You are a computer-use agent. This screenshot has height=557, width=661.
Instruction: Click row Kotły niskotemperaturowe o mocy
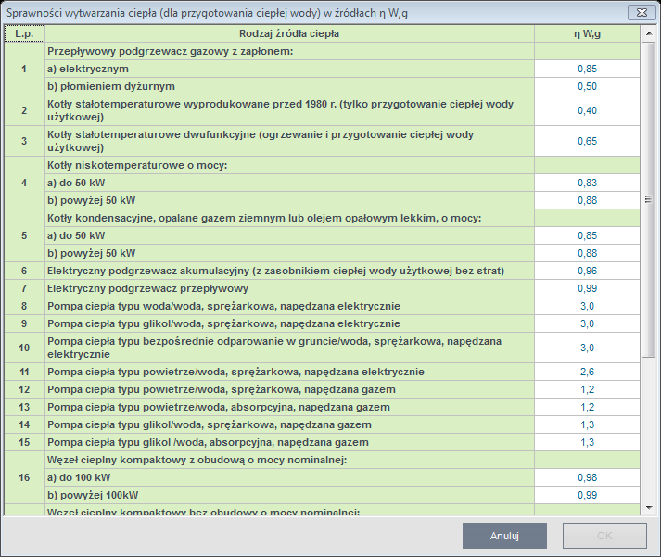[x=289, y=165]
